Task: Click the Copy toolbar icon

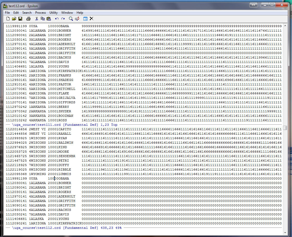Action: [43, 19]
